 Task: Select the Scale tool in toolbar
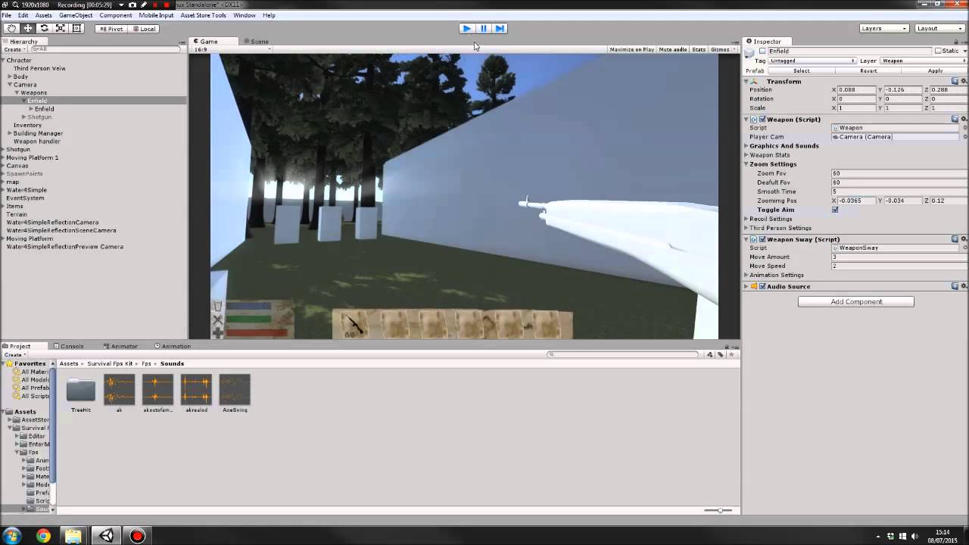pyautogui.click(x=60, y=29)
